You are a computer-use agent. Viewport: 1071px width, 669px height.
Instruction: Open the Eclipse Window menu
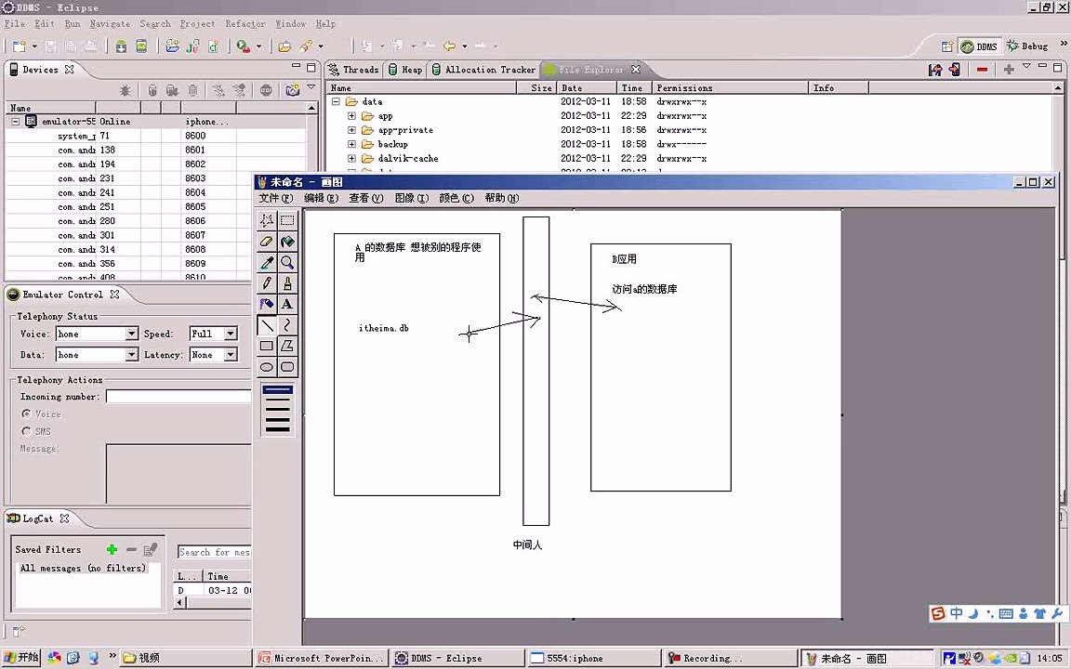[290, 24]
